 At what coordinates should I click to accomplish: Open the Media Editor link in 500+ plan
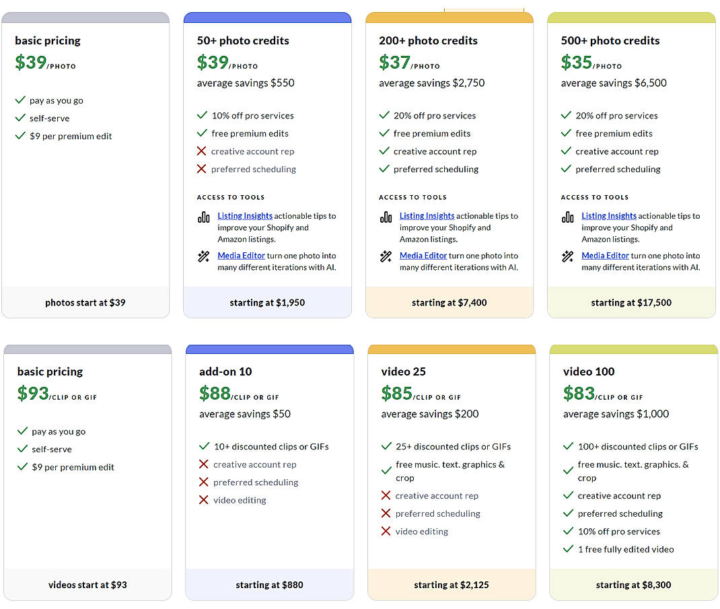click(605, 255)
